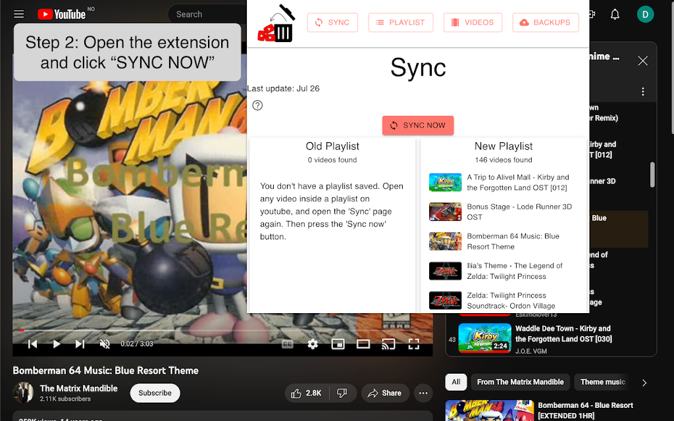Open the YouTube hamburger menu
This screenshot has width=674, height=421.
point(18,14)
